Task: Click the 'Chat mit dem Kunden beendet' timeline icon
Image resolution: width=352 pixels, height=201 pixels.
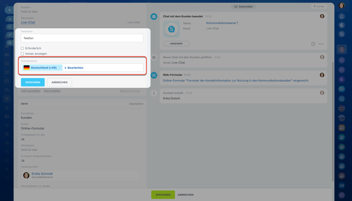Action: [x=154, y=16]
